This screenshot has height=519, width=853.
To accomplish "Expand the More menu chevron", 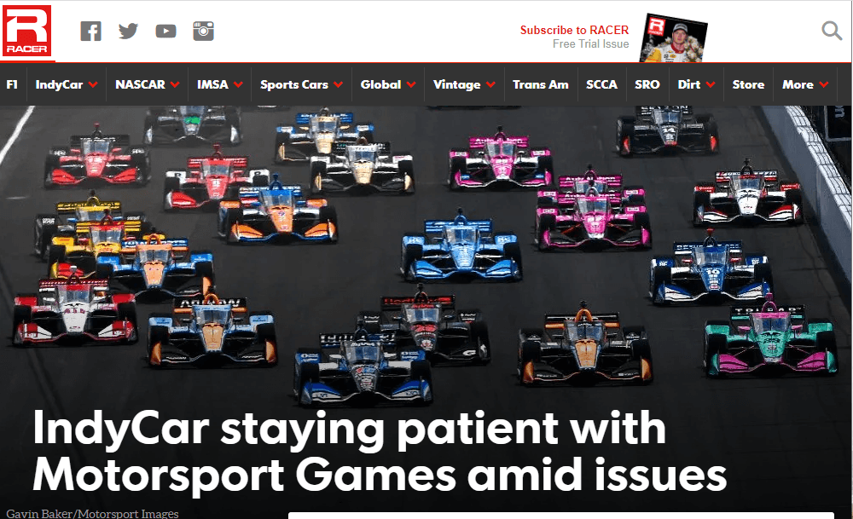I will 824,84.
